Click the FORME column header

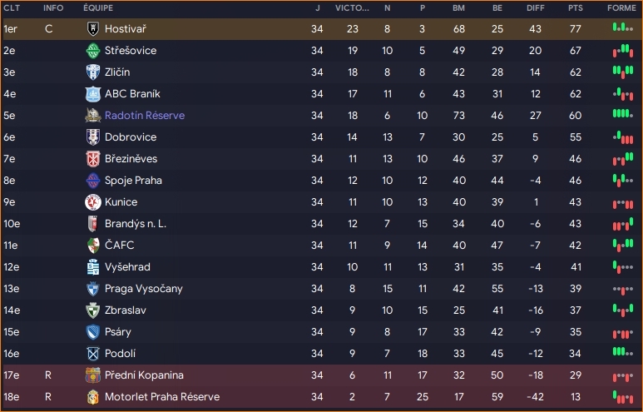click(621, 7)
